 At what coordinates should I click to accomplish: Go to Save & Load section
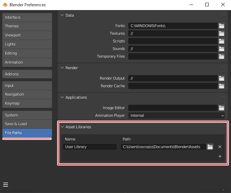27,124
